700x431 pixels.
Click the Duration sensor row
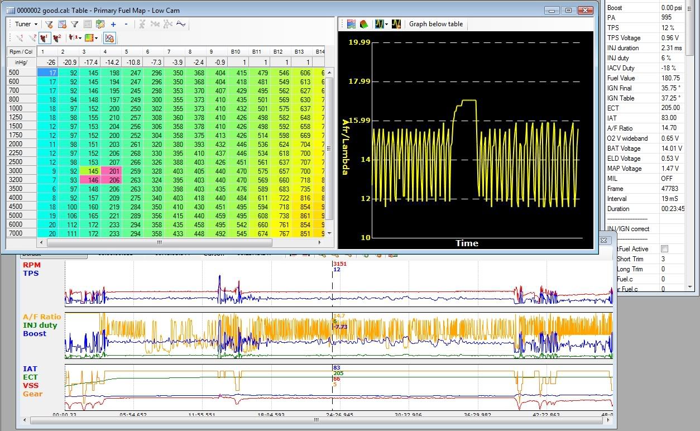point(644,208)
